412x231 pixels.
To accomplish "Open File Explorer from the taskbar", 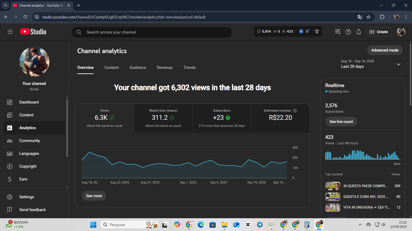I will [x=224, y=225].
